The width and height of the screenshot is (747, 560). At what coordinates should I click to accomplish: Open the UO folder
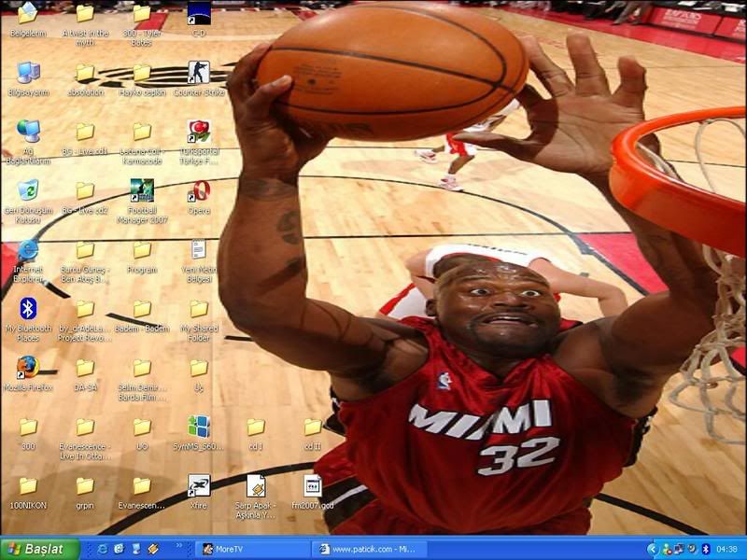[142, 427]
